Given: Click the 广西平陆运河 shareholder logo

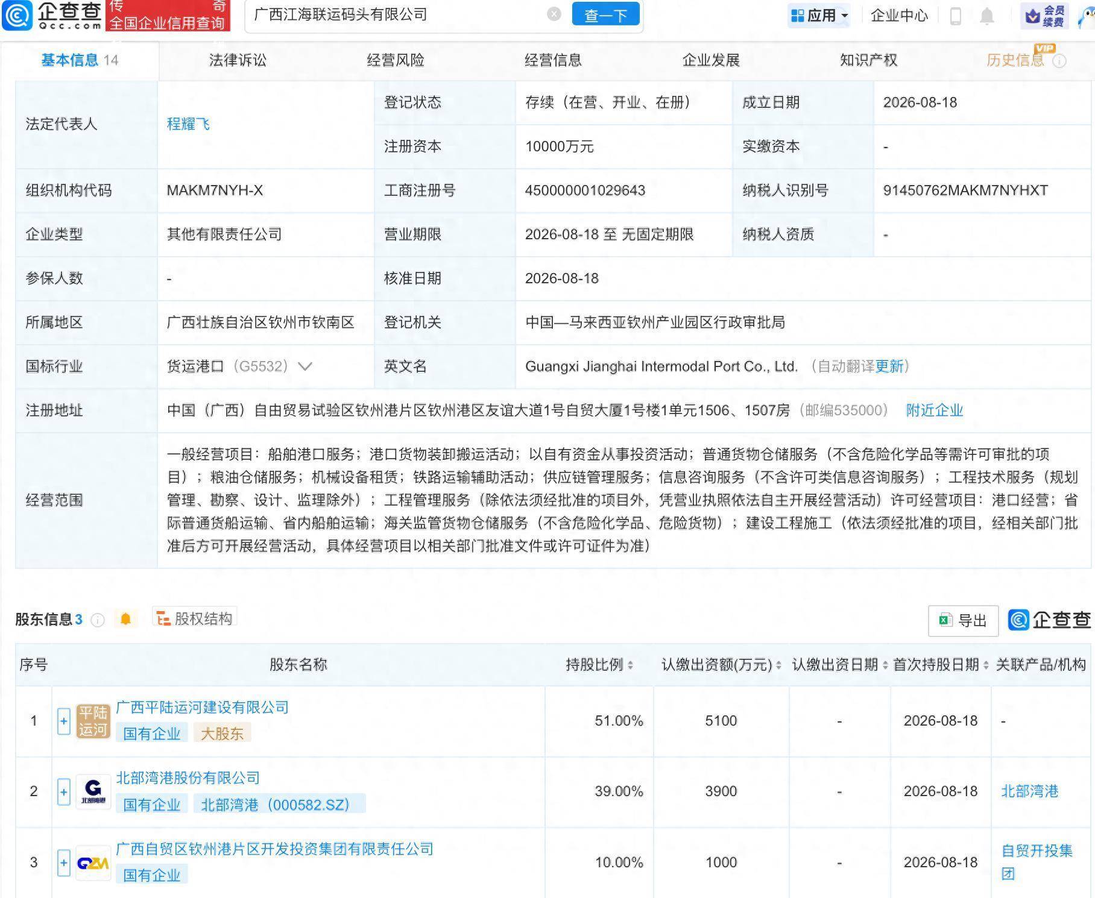Looking at the screenshot, I should [x=93, y=721].
